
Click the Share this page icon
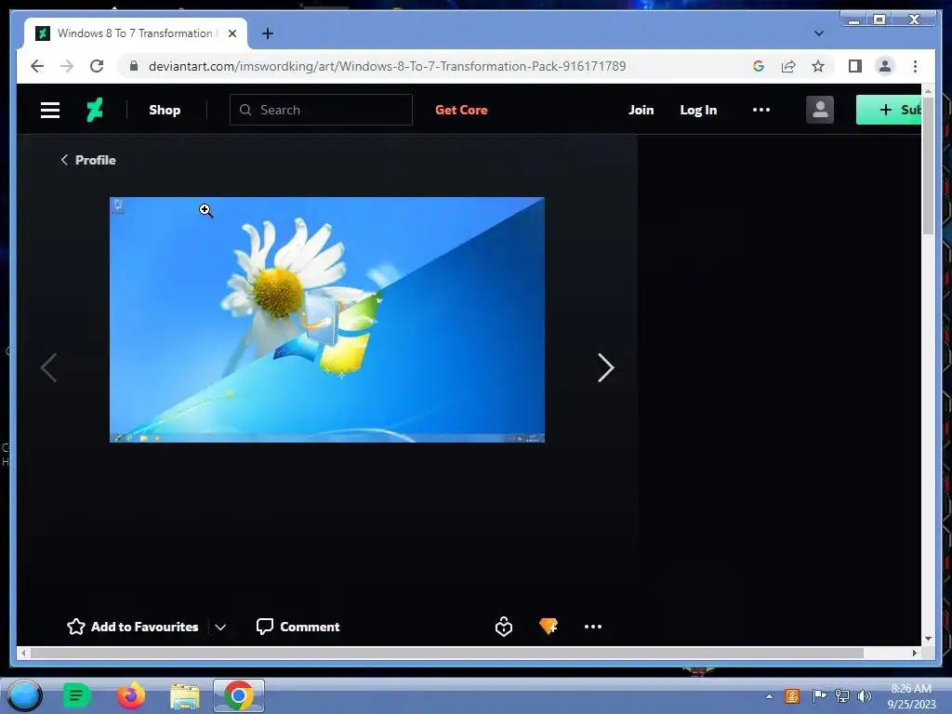788,66
